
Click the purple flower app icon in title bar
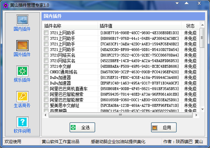tap(6, 5)
